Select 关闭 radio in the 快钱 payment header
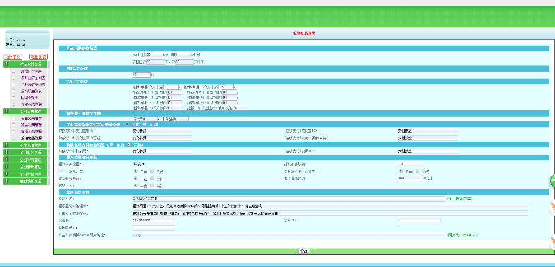This screenshot has width=555, height=267. tap(129, 144)
